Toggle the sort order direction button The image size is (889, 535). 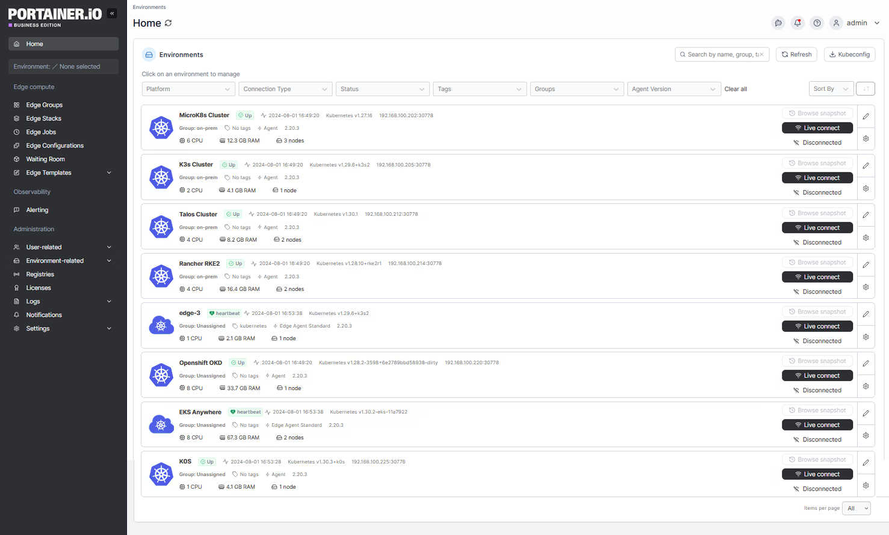point(866,88)
